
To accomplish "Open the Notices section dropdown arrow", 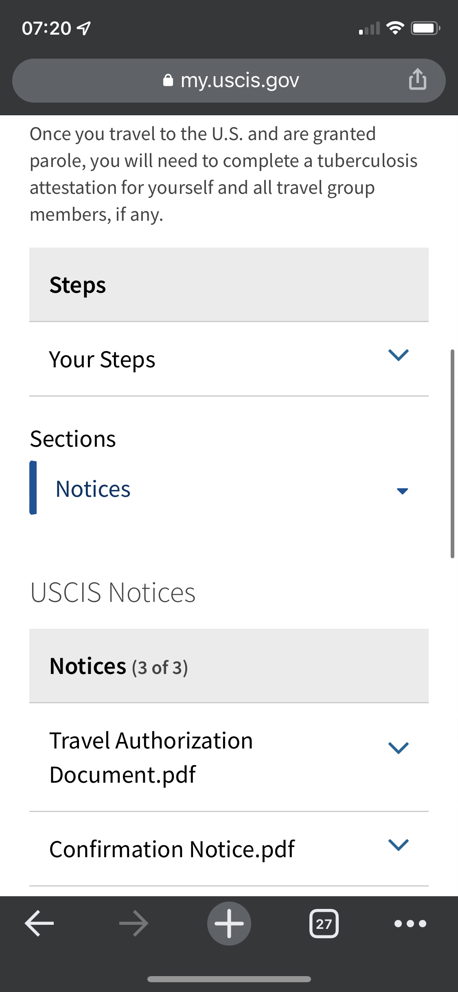I will tap(402, 491).
